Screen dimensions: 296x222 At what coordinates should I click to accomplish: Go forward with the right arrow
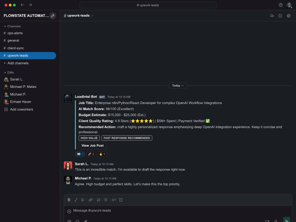coord(30,5)
